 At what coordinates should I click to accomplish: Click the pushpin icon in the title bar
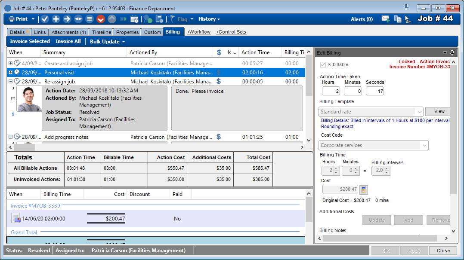click(406, 7)
